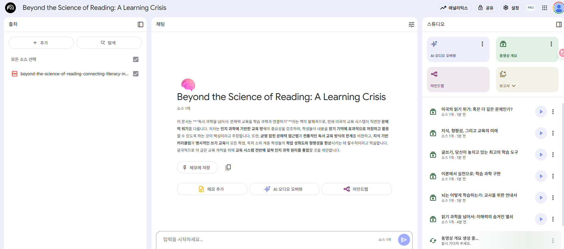564x249 pixels.
Task: Open more options for 글쓰기 video item
Action: pos(553,155)
